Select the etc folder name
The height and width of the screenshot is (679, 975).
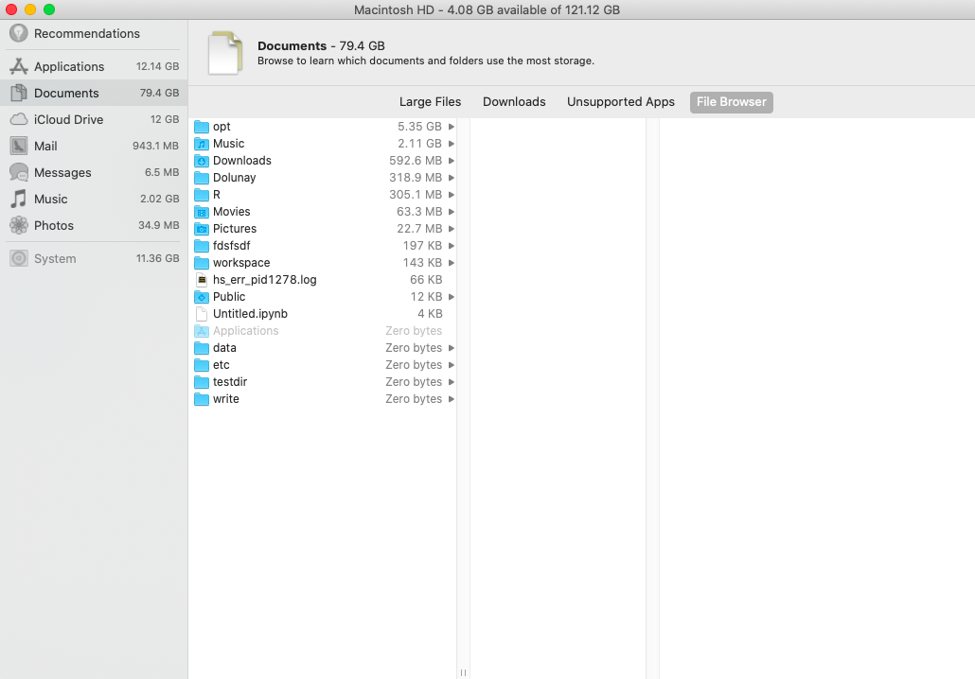(221, 365)
